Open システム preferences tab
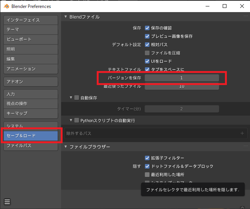Image resolution: width=250 pixels, height=209 pixels. [x=31, y=125]
